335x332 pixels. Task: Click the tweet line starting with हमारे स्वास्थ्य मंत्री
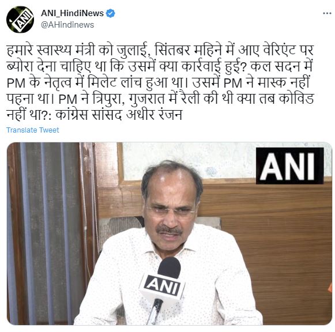click(160, 51)
